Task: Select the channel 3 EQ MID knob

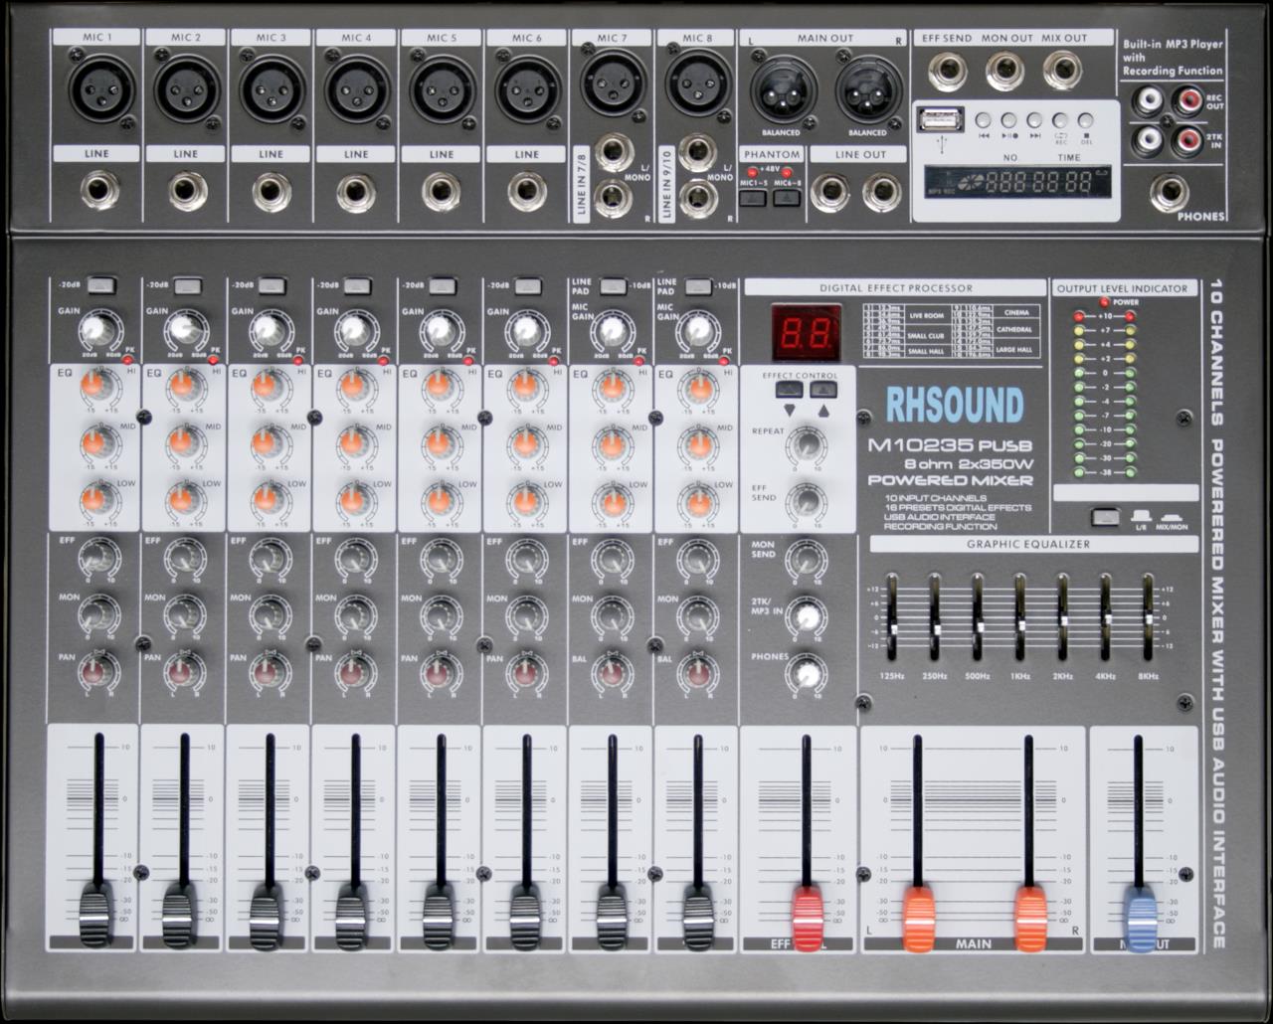Action: click(x=267, y=440)
